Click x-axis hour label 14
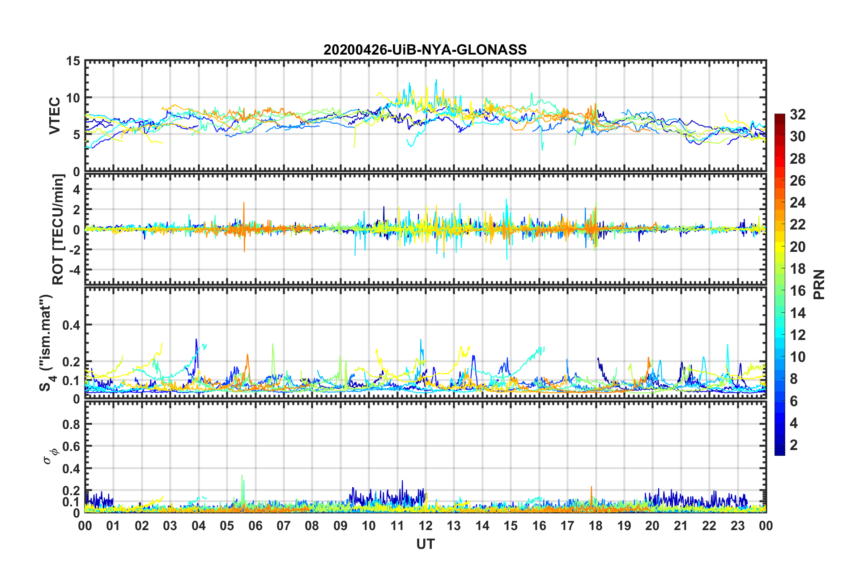Image resolution: width=851 pixels, height=569 pixels. (482, 526)
